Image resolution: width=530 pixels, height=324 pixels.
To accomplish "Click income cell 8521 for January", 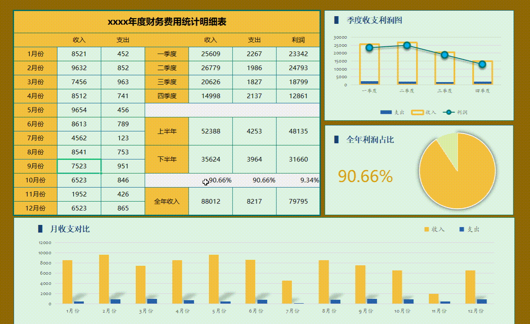I will (79, 54).
